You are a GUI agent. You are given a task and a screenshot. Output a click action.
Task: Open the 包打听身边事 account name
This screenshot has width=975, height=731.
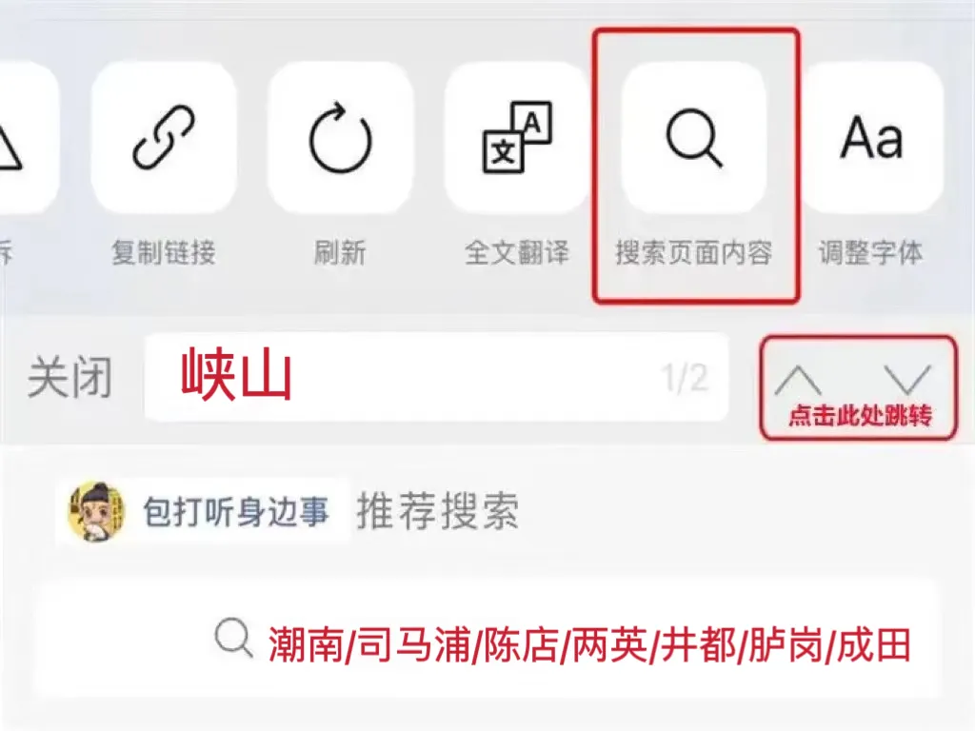236,512
